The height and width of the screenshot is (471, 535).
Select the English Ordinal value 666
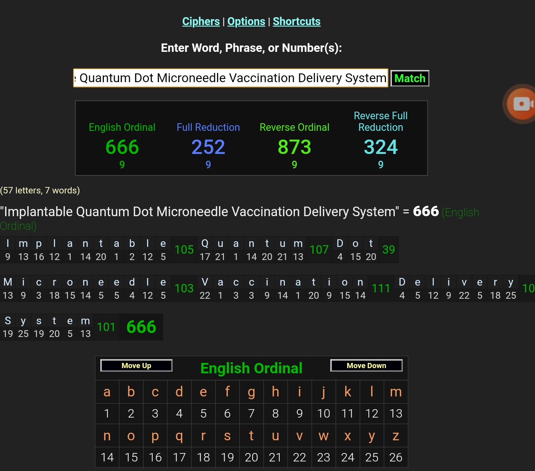[122, 147]
